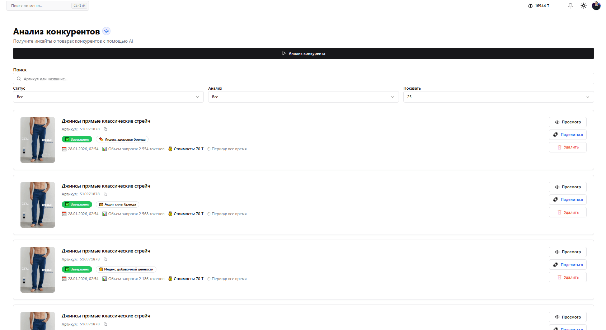Viewport: 606px width, 330px height.
Task: Copy article number of first jeans item
Action: tap(105, 129)
